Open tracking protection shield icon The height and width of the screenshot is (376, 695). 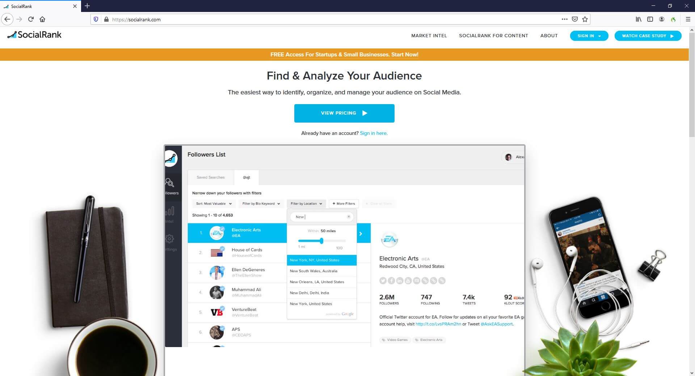(x=96, y=19)
